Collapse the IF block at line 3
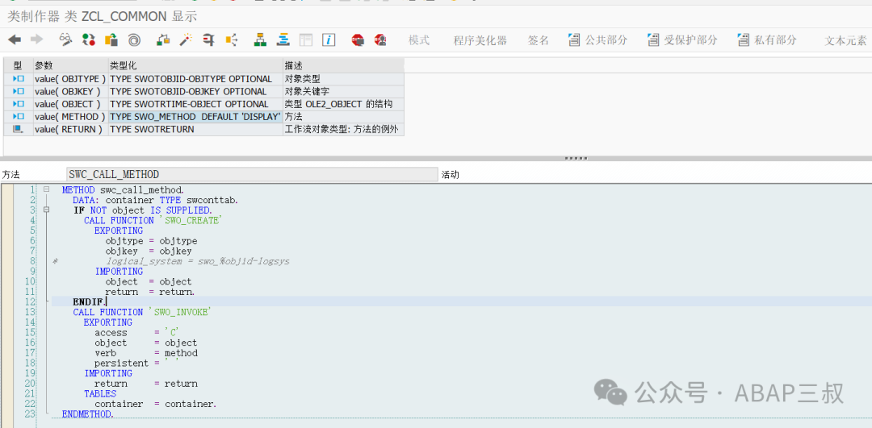This screenshot has width=872, height=428. click(x=47, y=210)
